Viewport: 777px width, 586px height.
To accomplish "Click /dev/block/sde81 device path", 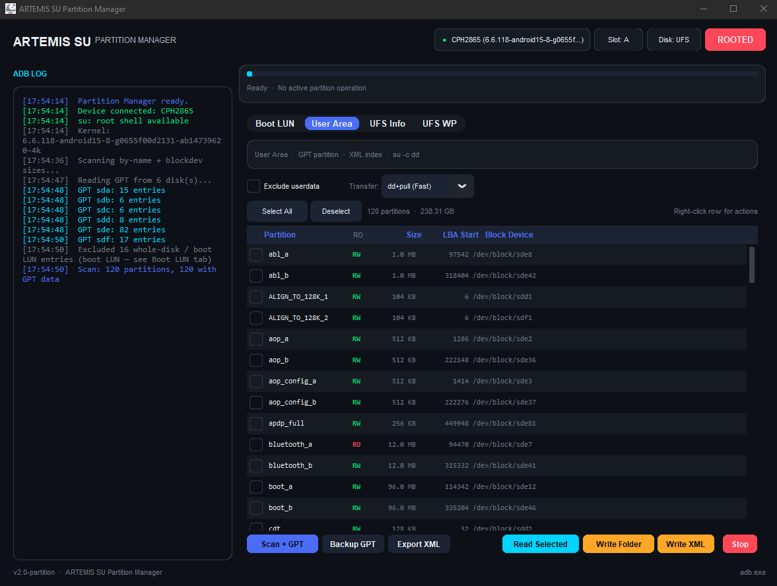I will tap(504, 424).
